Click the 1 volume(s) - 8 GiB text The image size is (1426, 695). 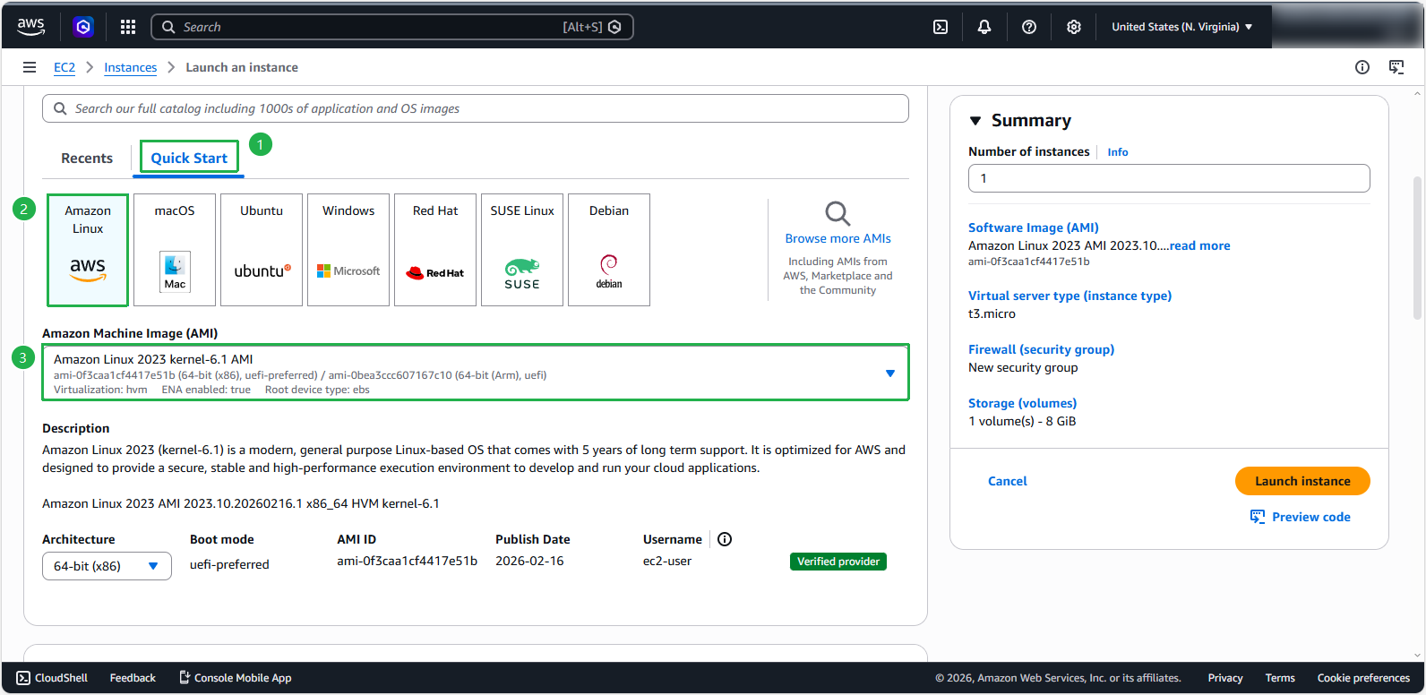[x=1022, y=421]
